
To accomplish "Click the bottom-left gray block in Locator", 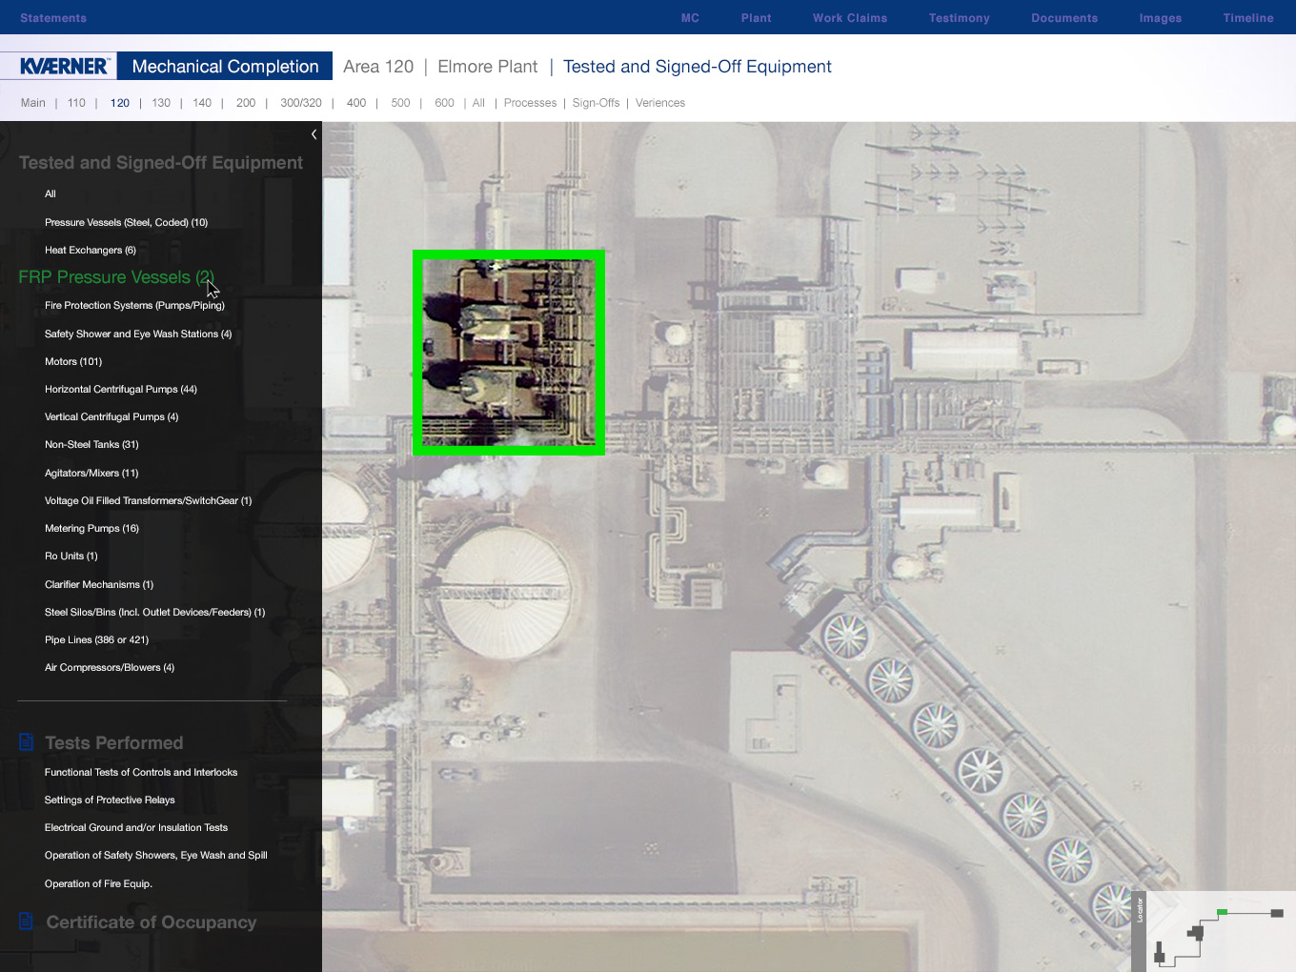I will pyautogui.click(x=1160, y=952).
